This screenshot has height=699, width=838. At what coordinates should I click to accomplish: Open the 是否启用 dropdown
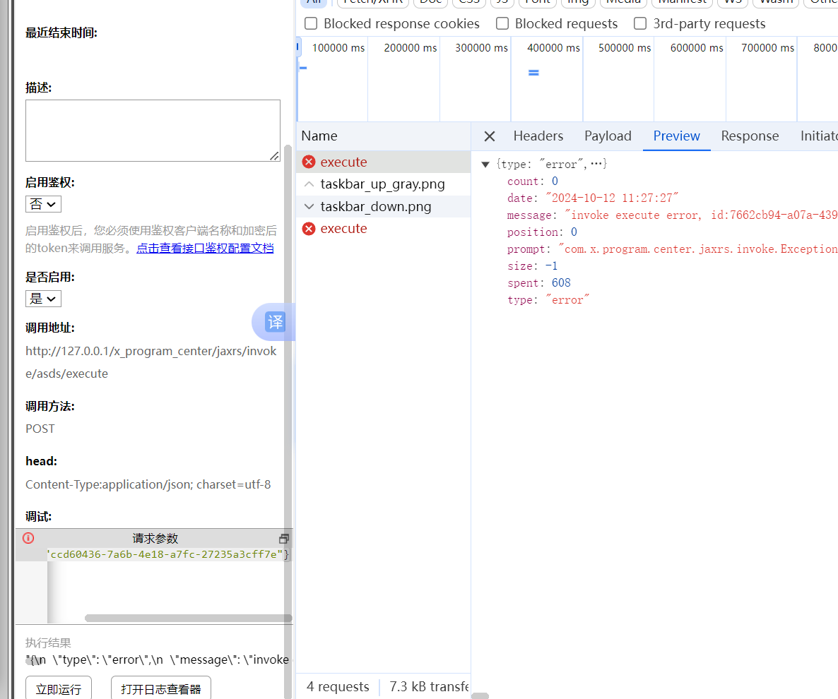coord(43,299)
